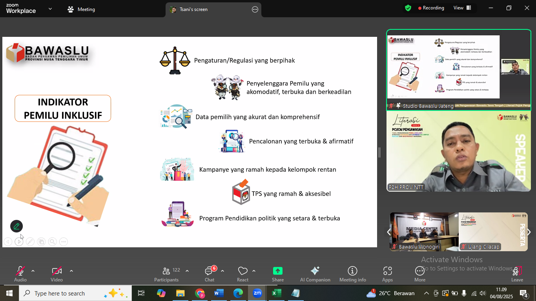Click the Share screen button

point(278,274)
